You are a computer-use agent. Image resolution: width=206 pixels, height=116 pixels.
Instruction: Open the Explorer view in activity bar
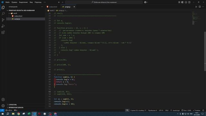pyautogui.click(x=3, y=7)
